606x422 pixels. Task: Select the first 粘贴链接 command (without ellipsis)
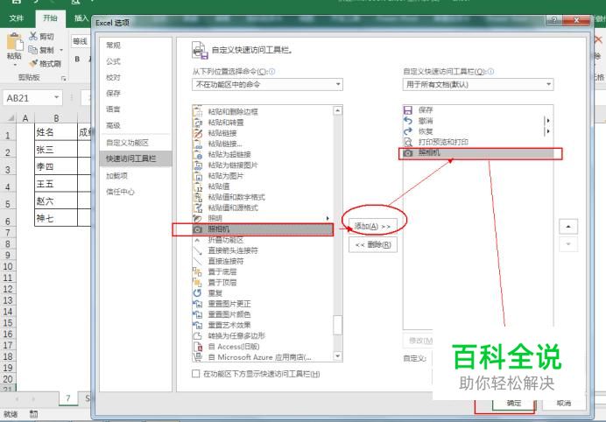(x=263, y=133)
